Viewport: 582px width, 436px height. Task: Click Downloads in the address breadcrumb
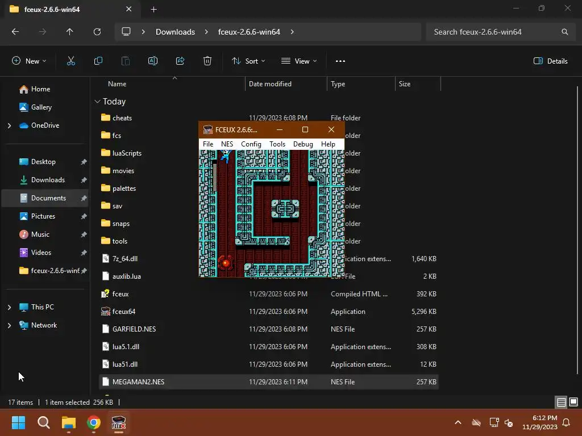[175, 32]
